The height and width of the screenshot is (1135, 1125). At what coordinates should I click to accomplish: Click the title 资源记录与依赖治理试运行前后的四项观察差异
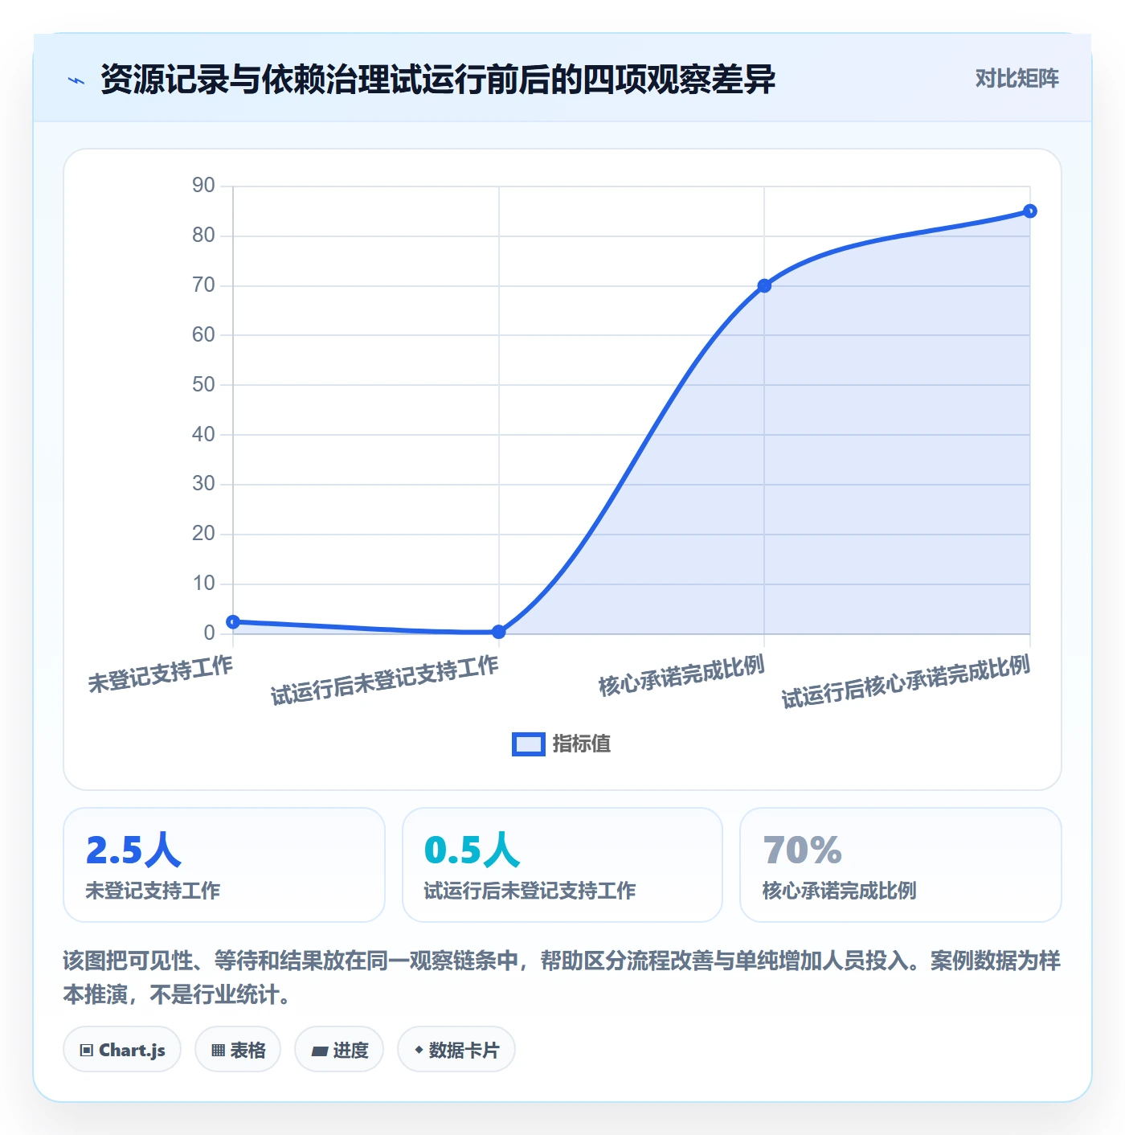coord(438,79)
